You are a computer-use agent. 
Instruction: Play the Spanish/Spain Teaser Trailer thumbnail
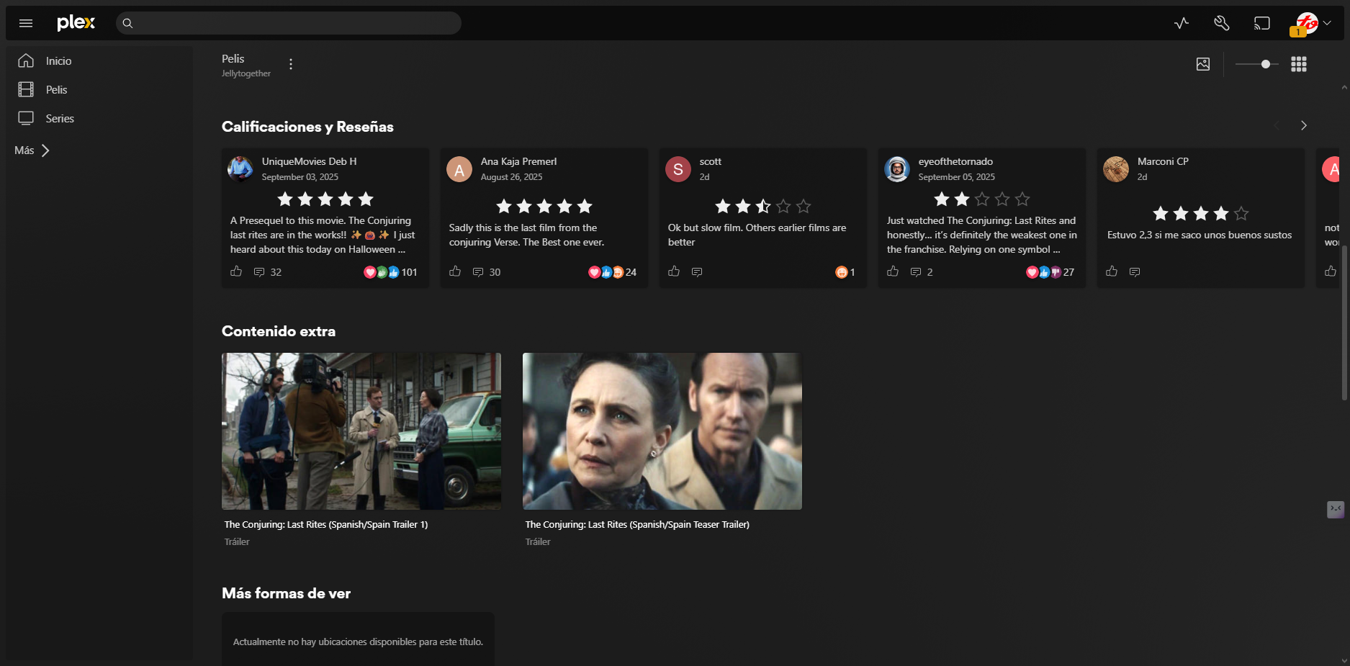[662, 431]
